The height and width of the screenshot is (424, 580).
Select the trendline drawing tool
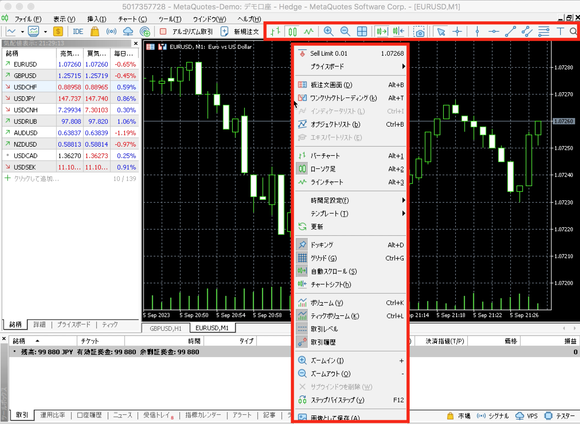coord(510,31)
